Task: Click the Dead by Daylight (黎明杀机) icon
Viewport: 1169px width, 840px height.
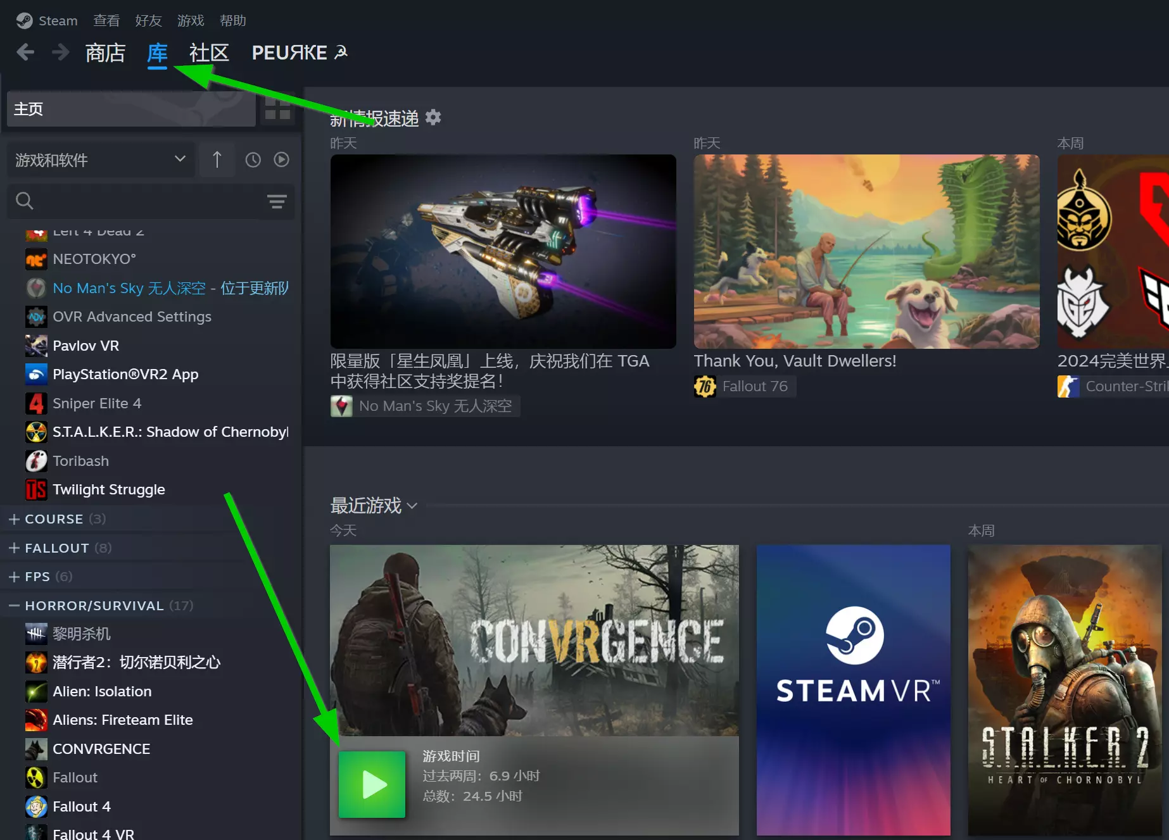Action: [36, 634]
